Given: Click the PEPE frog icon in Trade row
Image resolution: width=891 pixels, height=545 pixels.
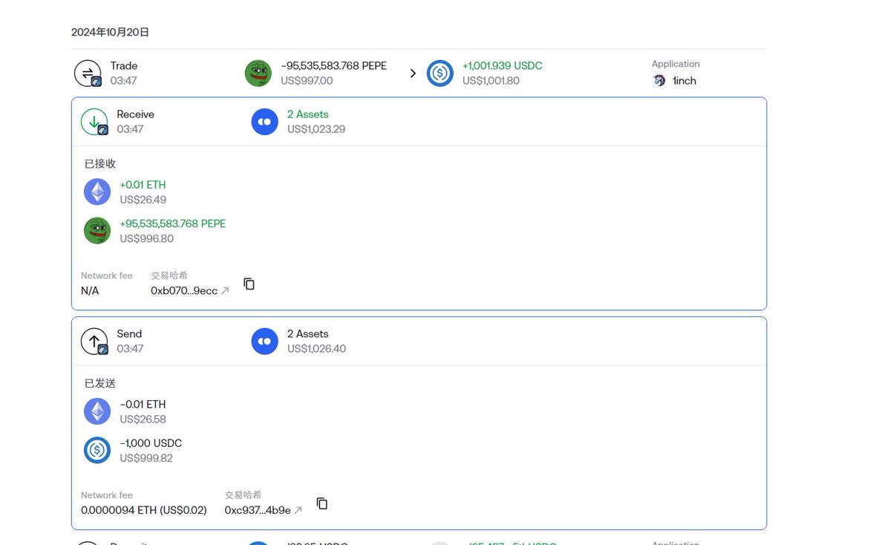Looking at the screenshot, I should click(x=258, y=73).
